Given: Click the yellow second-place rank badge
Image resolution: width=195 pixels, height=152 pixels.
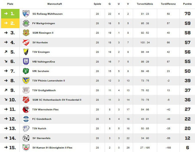Looking at the screenshot, I should click(x=10, y=23).
